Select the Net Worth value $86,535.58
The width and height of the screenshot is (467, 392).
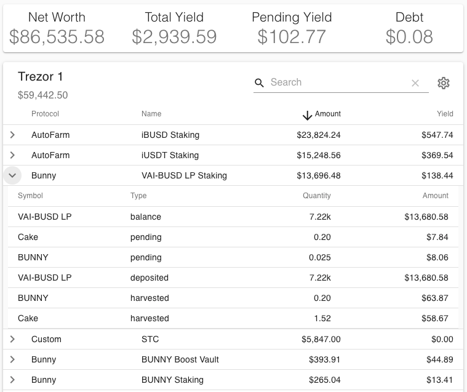[57, 37]
